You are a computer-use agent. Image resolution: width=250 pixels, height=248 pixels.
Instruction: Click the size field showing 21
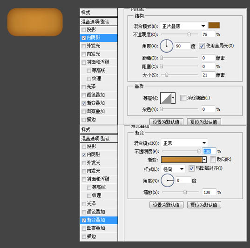point(208,75)
